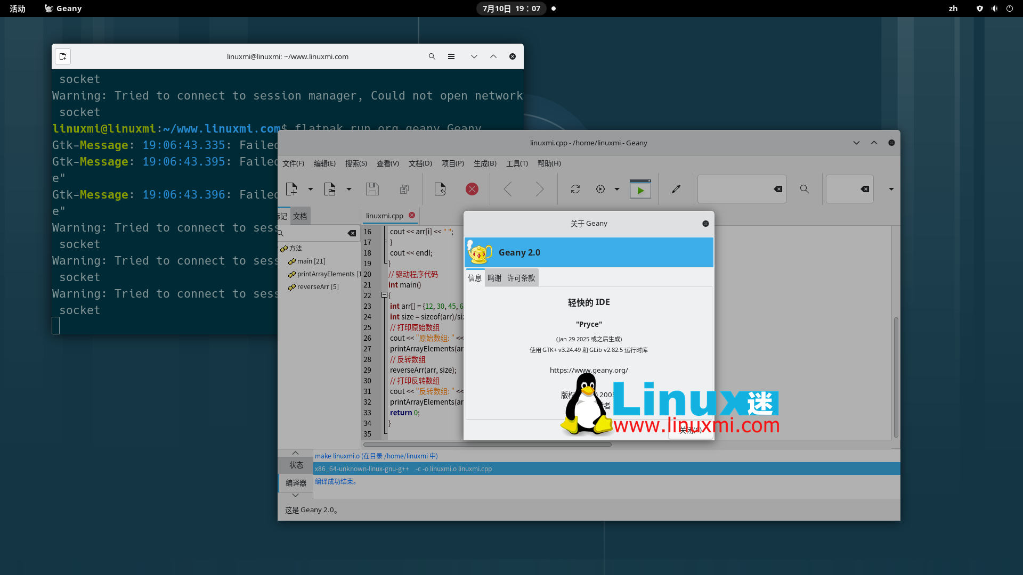This screenshot has height=575, width=1023.
Task: Select the 方法 tree node
Action: click(296, 248)
